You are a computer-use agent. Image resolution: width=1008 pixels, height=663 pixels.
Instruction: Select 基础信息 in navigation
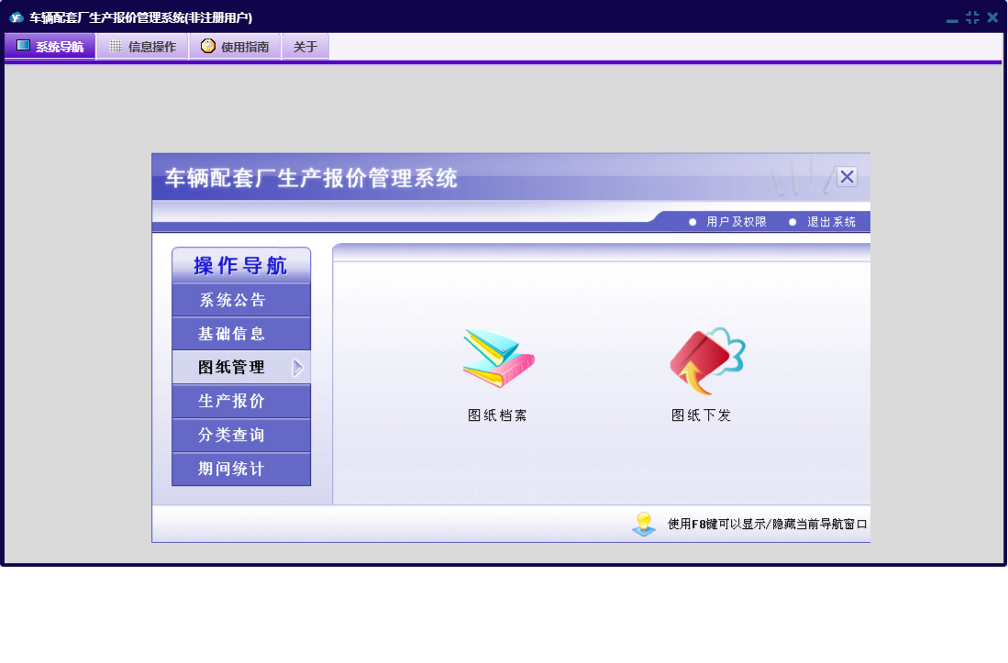[x=241, y=334]
